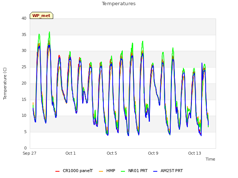
Task: Click the Oct 1 x-axis label
Action: (x=71, y=153)
